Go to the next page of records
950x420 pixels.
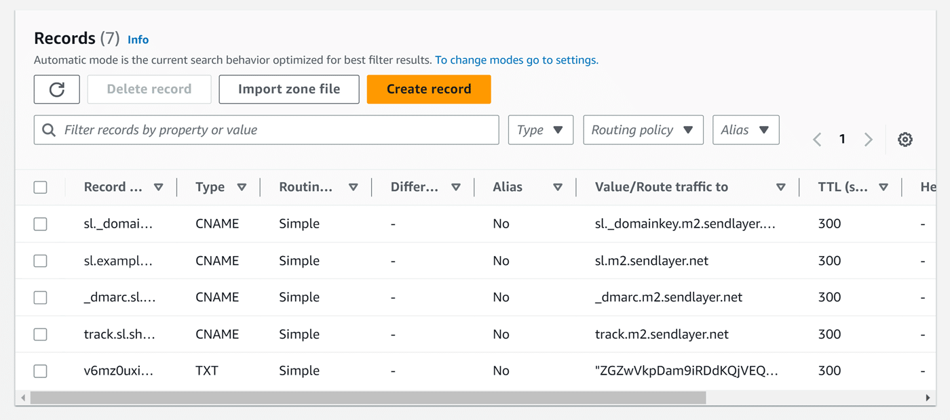(869, 138)
